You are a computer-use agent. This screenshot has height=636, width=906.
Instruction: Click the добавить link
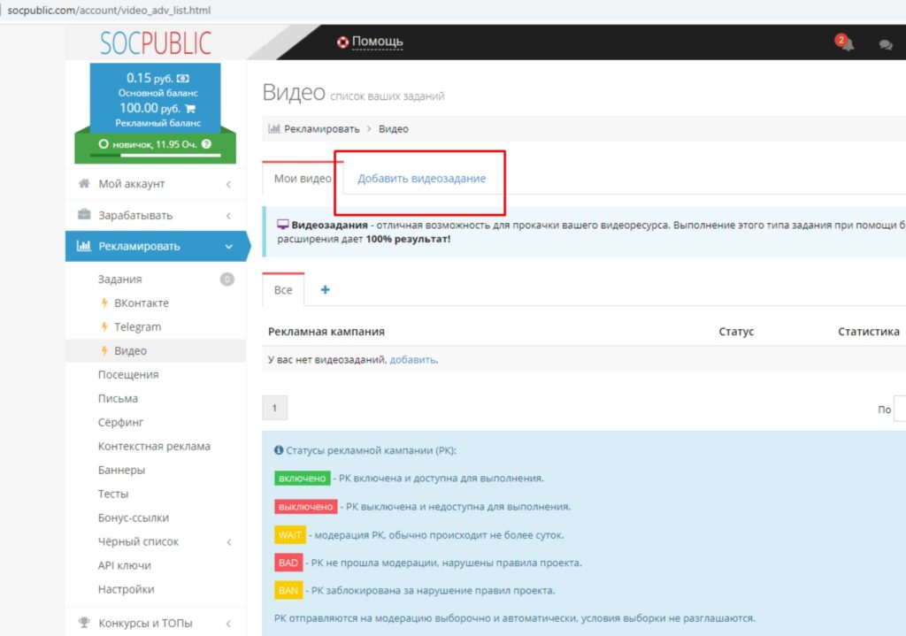point(412,359)
